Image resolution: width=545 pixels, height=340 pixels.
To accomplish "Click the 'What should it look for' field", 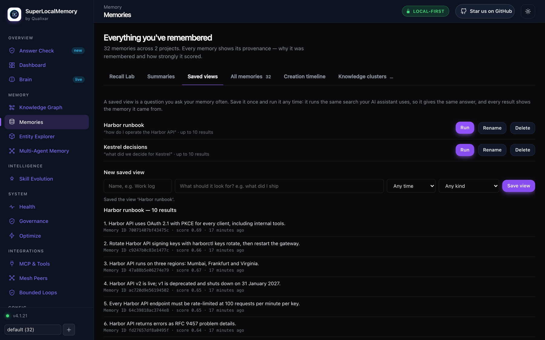I will (279, 186).
